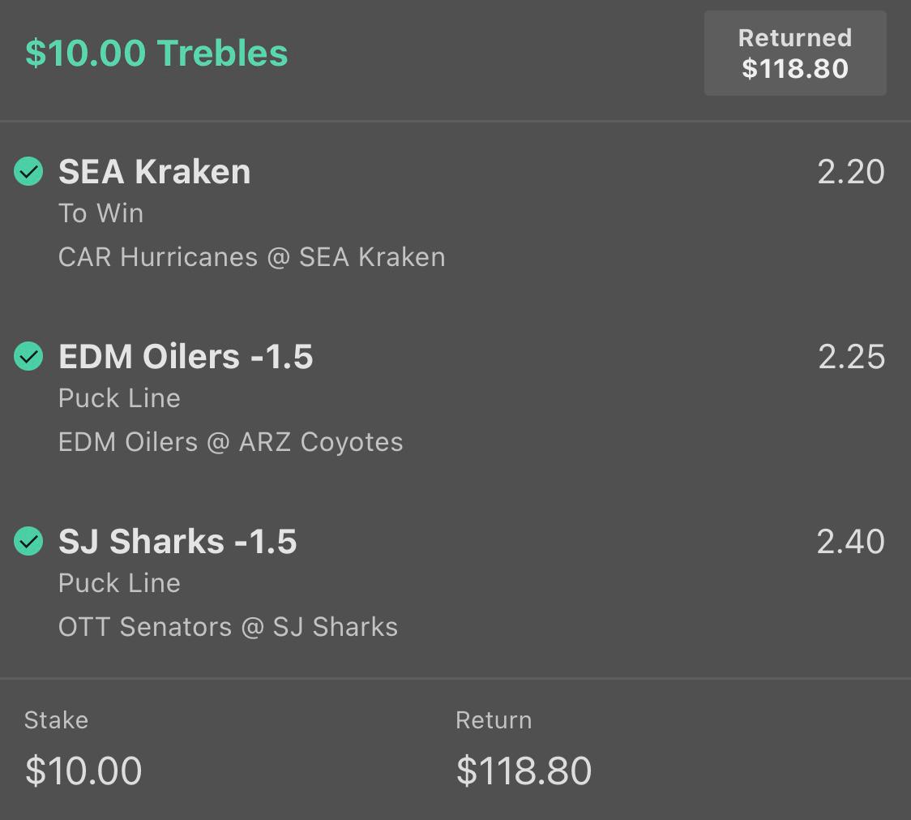View EDM Oilers @ ARZ Coyotes match
Screen dimensions: 911x820
231,442
